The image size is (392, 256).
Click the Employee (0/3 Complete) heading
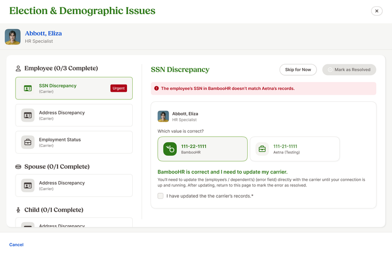point(61,68)
